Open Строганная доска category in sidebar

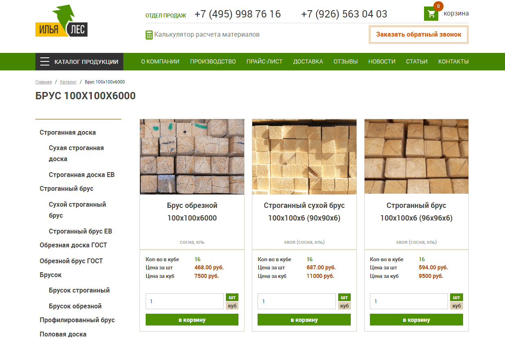(68, 133)
